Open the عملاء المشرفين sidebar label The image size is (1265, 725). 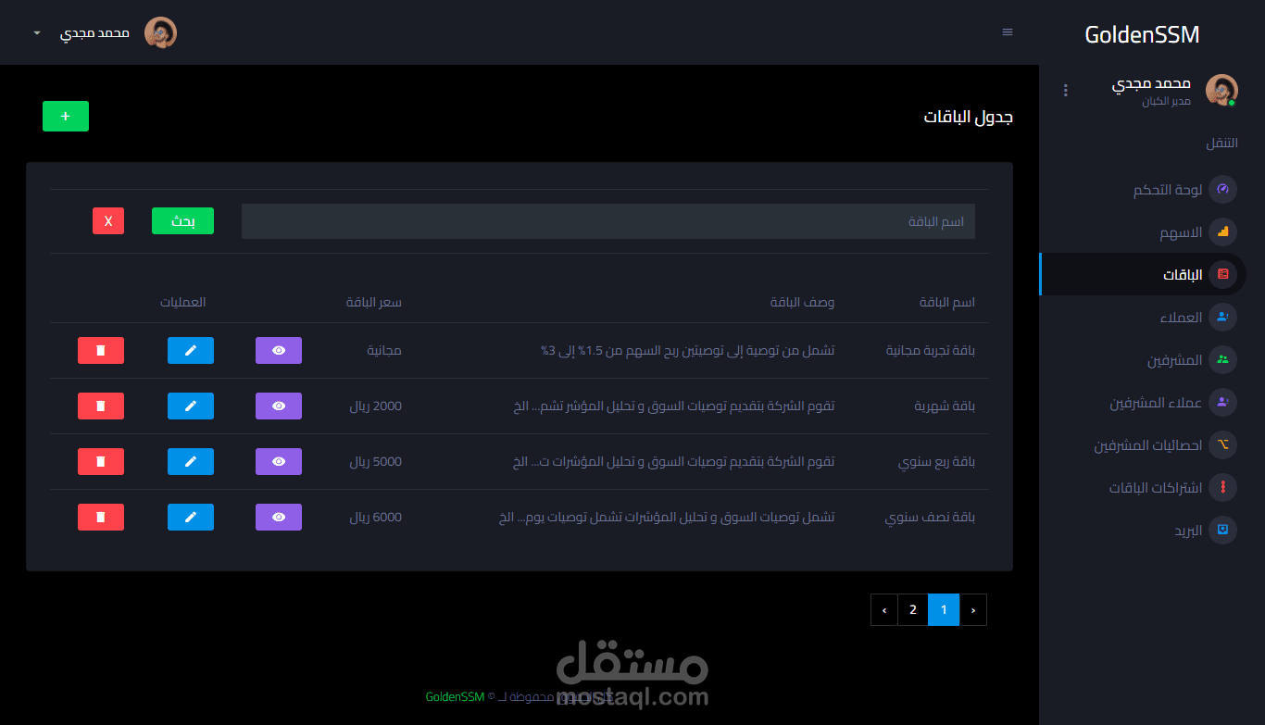[1156, 403]
